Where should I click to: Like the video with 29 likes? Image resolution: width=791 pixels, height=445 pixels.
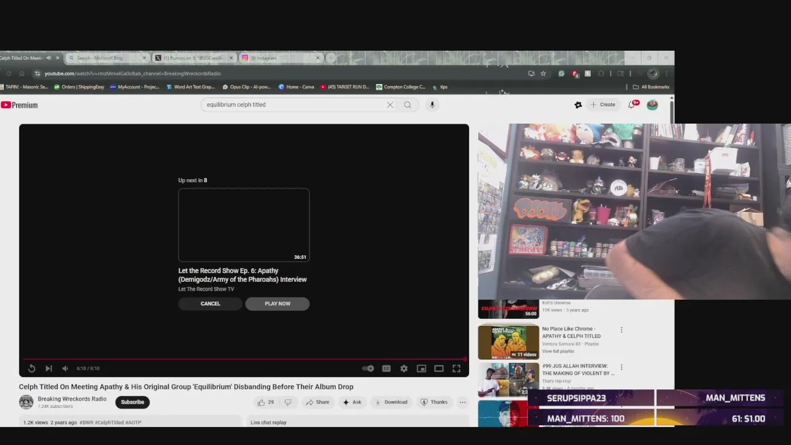(266, 402)
